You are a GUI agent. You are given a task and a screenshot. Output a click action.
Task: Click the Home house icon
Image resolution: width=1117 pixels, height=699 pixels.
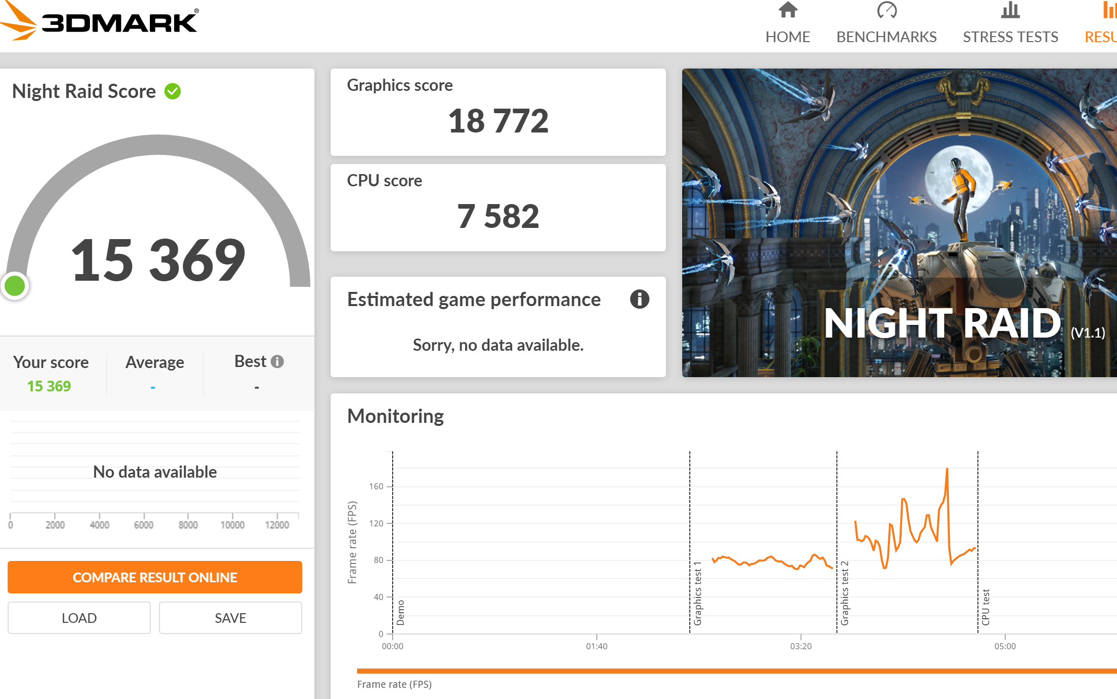tap(788, 10)
